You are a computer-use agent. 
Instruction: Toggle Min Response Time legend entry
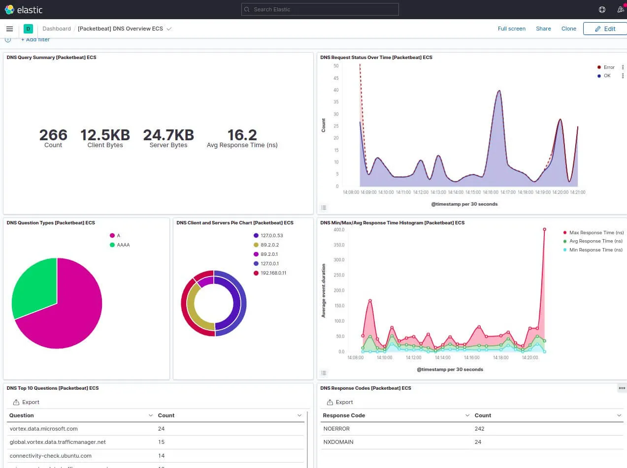click(x=593, y=250)
